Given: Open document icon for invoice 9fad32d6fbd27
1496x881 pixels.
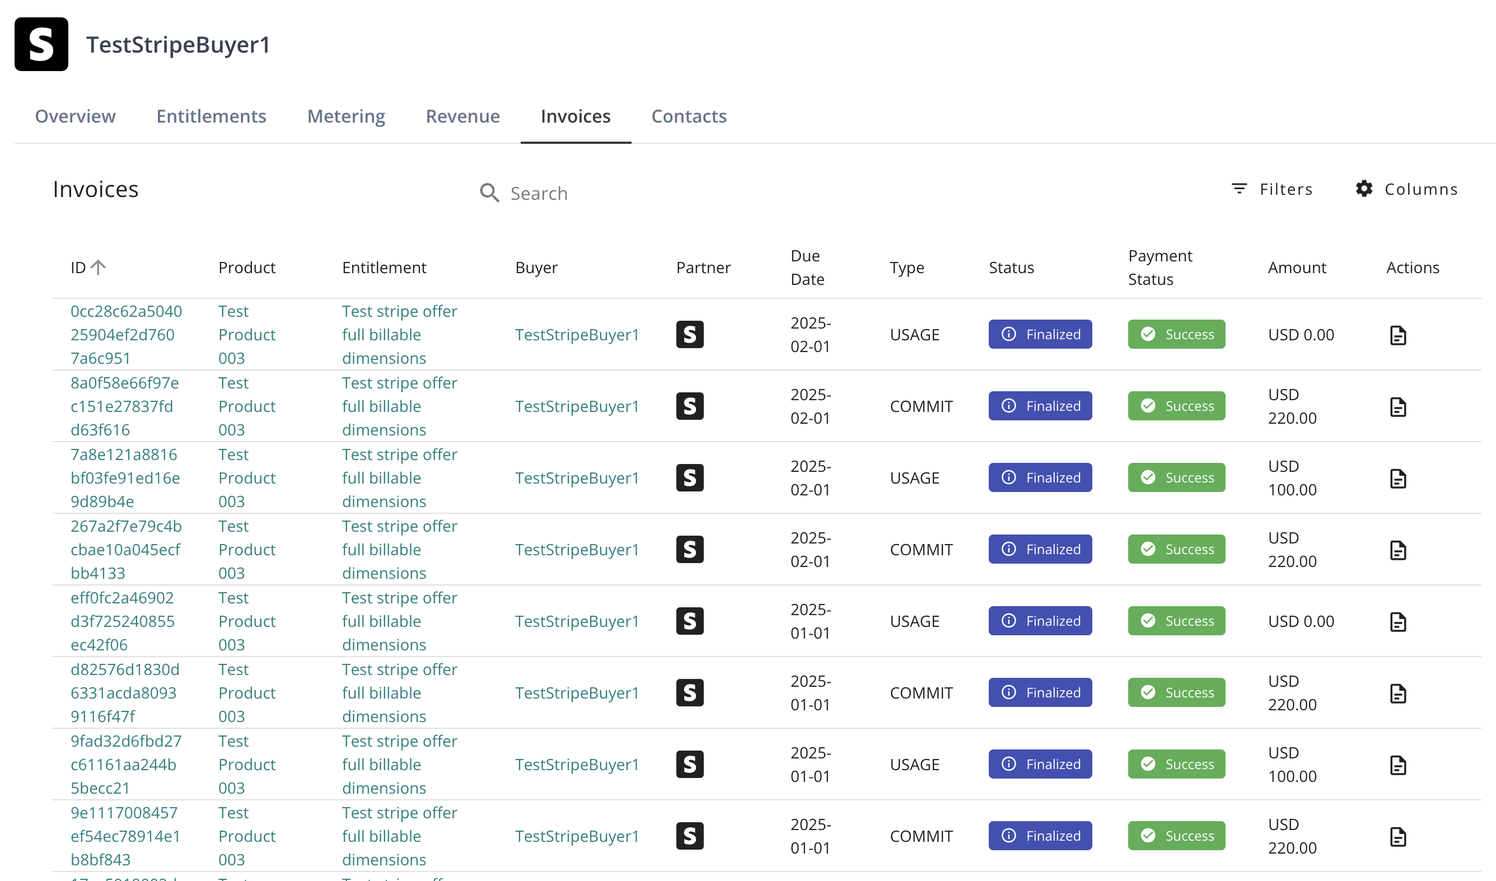Looking at the screenshot, I should [1398, 765].
